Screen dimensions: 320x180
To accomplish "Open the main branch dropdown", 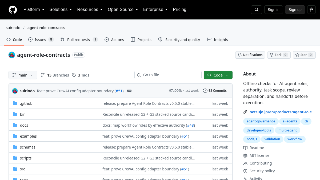I will 23,75.
